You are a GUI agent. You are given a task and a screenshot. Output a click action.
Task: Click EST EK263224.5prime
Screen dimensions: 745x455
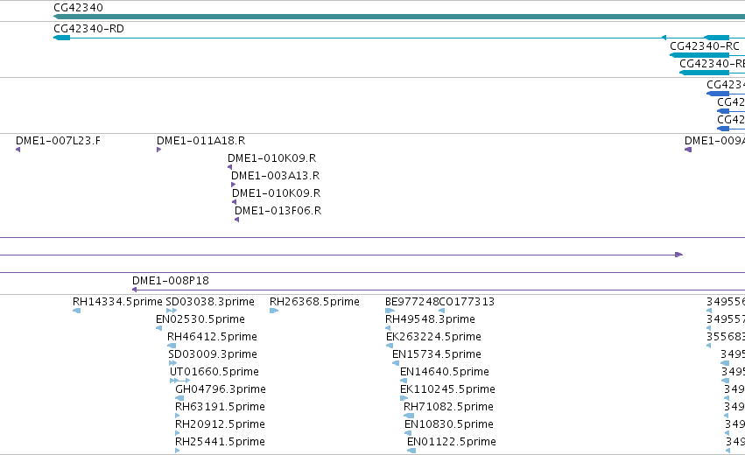coord(434,337)
